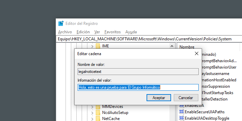The image size is (242, 121).
Task: Select the value ending in rsorSuppression
Action: [x=216, y=86]
